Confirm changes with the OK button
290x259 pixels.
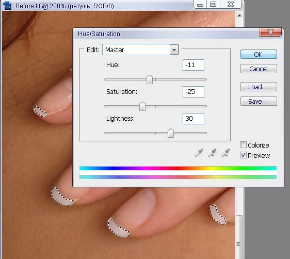click(x=259, y=54)
